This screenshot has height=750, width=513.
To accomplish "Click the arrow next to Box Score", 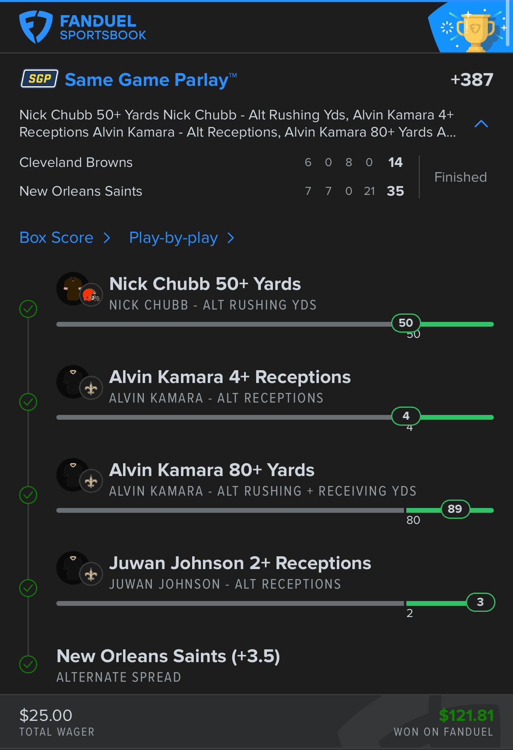I will click(107, 238).
